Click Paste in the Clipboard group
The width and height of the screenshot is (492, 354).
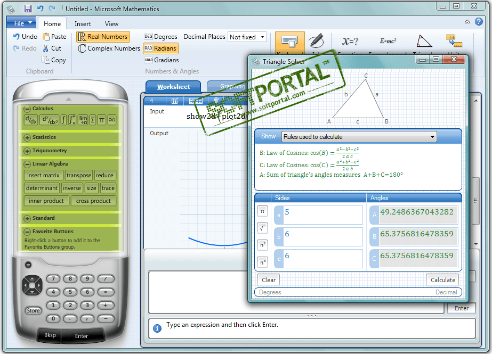[54, 37]
